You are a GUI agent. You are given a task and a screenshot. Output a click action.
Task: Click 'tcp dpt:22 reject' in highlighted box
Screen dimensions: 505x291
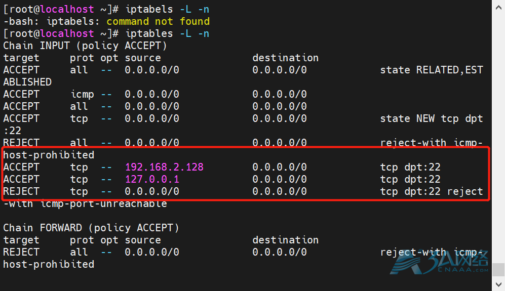pos(431,191)
